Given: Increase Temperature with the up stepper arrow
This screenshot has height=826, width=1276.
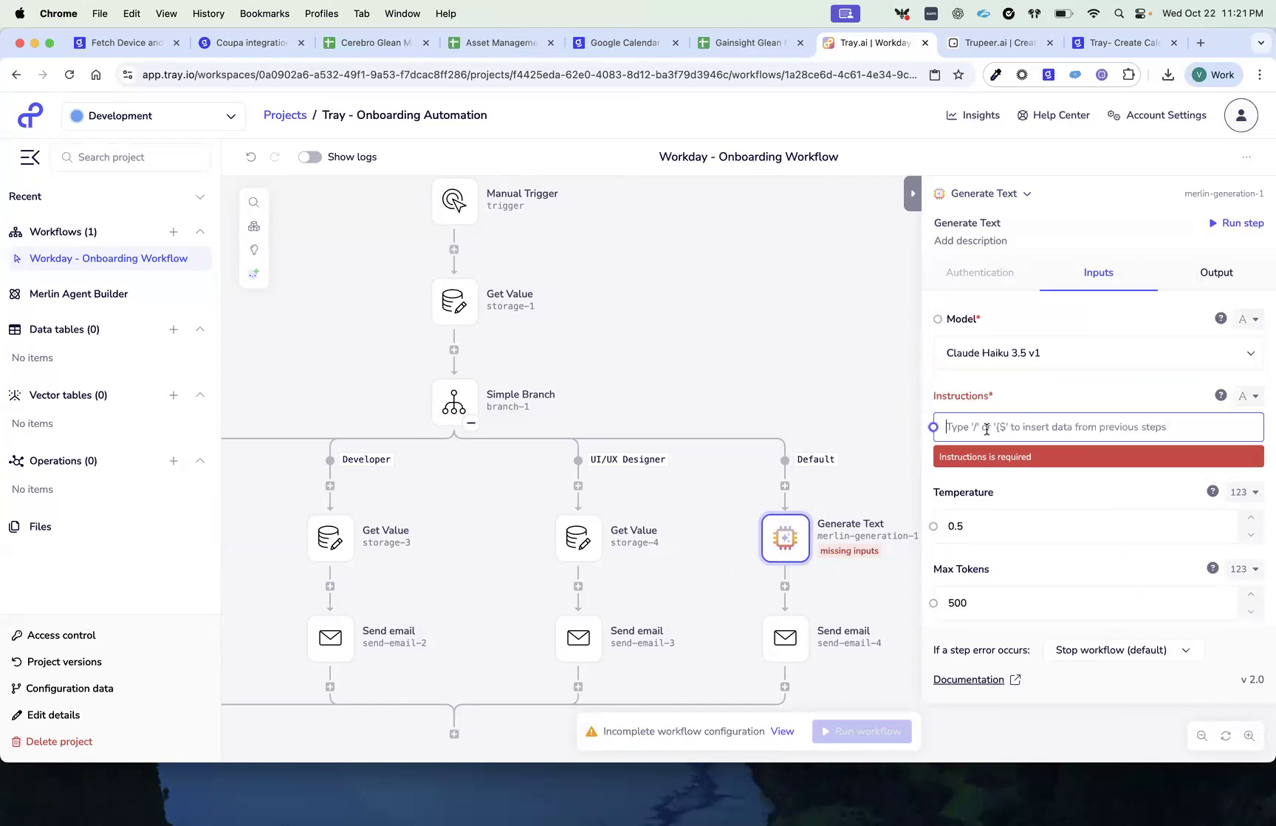Looking at the screenshot, I should pos(1251,518).
